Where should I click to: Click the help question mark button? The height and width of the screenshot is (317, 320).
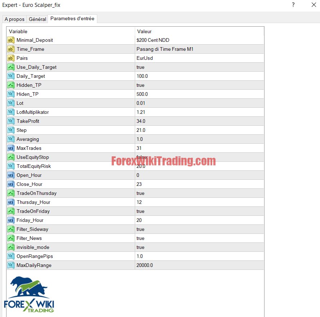coord(293,5)
